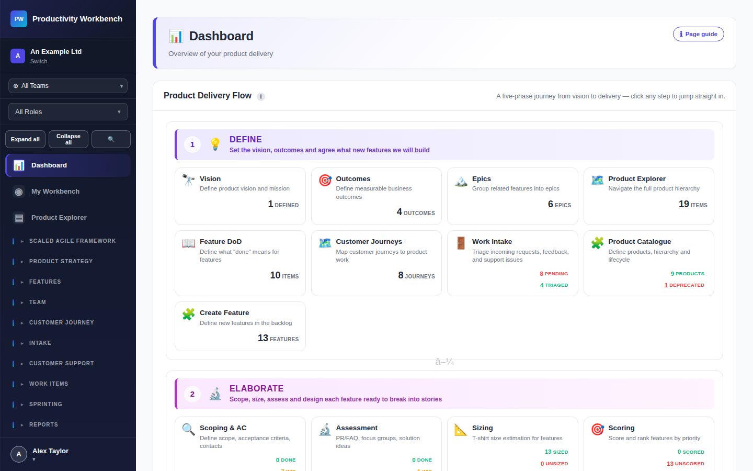
Task: Click the Product Explorer card's map icon
Action: (x=597, y=181)
